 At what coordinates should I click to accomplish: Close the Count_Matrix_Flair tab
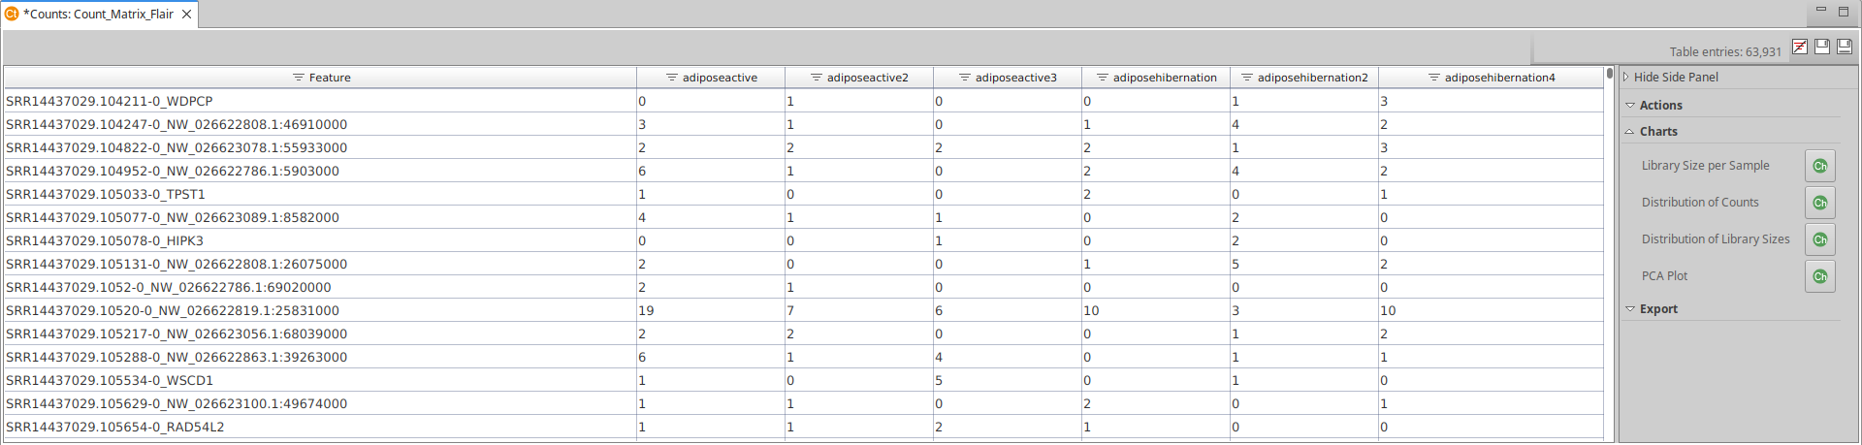(187, 15)
